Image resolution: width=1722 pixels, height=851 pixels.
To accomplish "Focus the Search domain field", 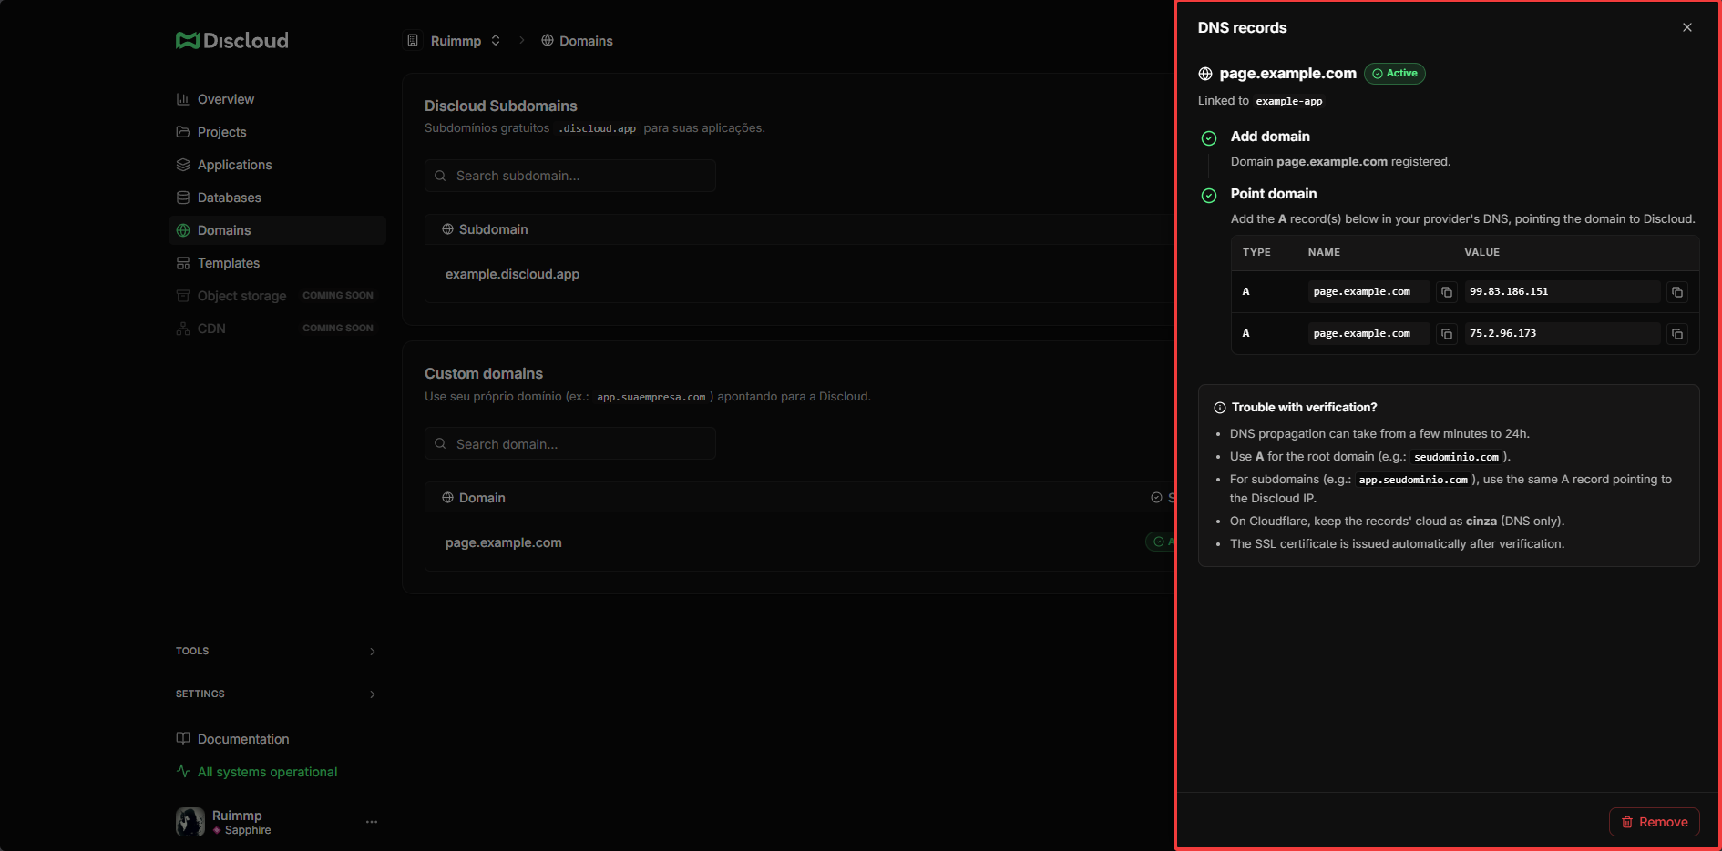I will (570, 444).
